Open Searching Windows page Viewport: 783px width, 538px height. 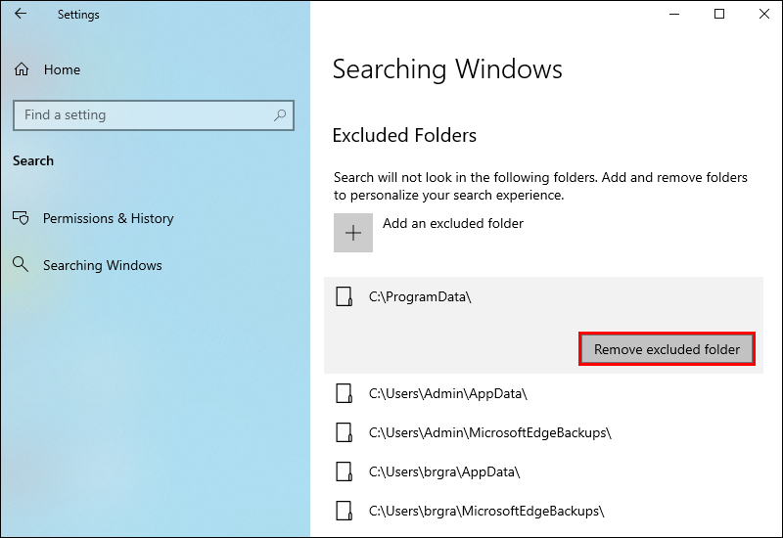click(x=102, y=266)
